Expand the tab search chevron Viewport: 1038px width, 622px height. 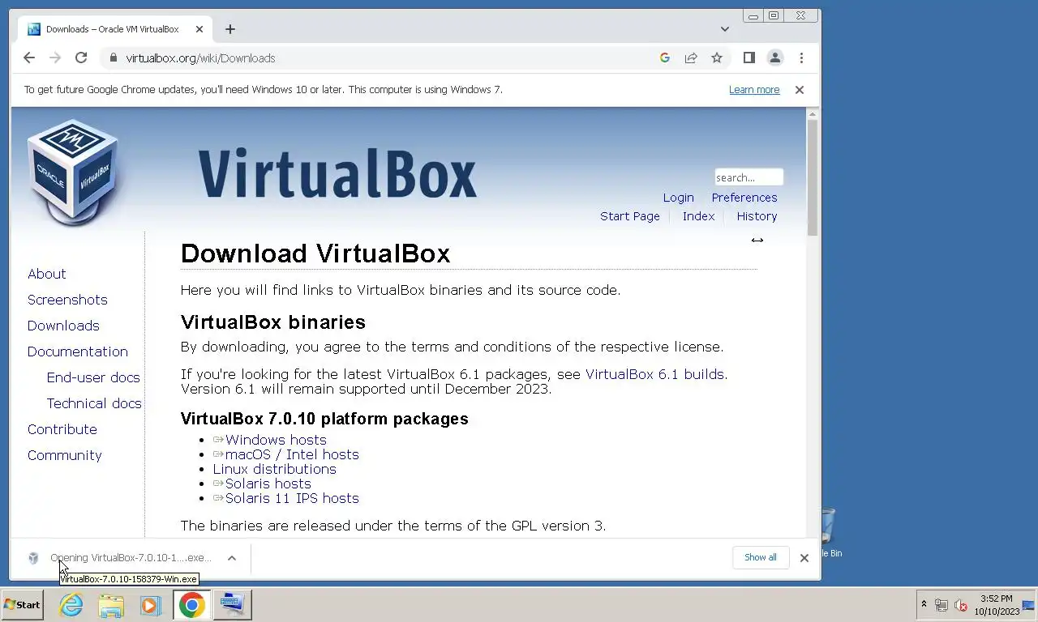tap(725, 29)
